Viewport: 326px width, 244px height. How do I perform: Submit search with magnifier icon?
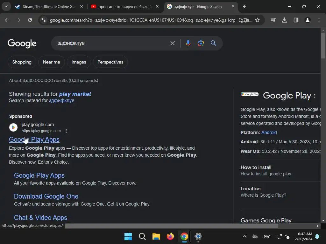(x=214, y=43)
